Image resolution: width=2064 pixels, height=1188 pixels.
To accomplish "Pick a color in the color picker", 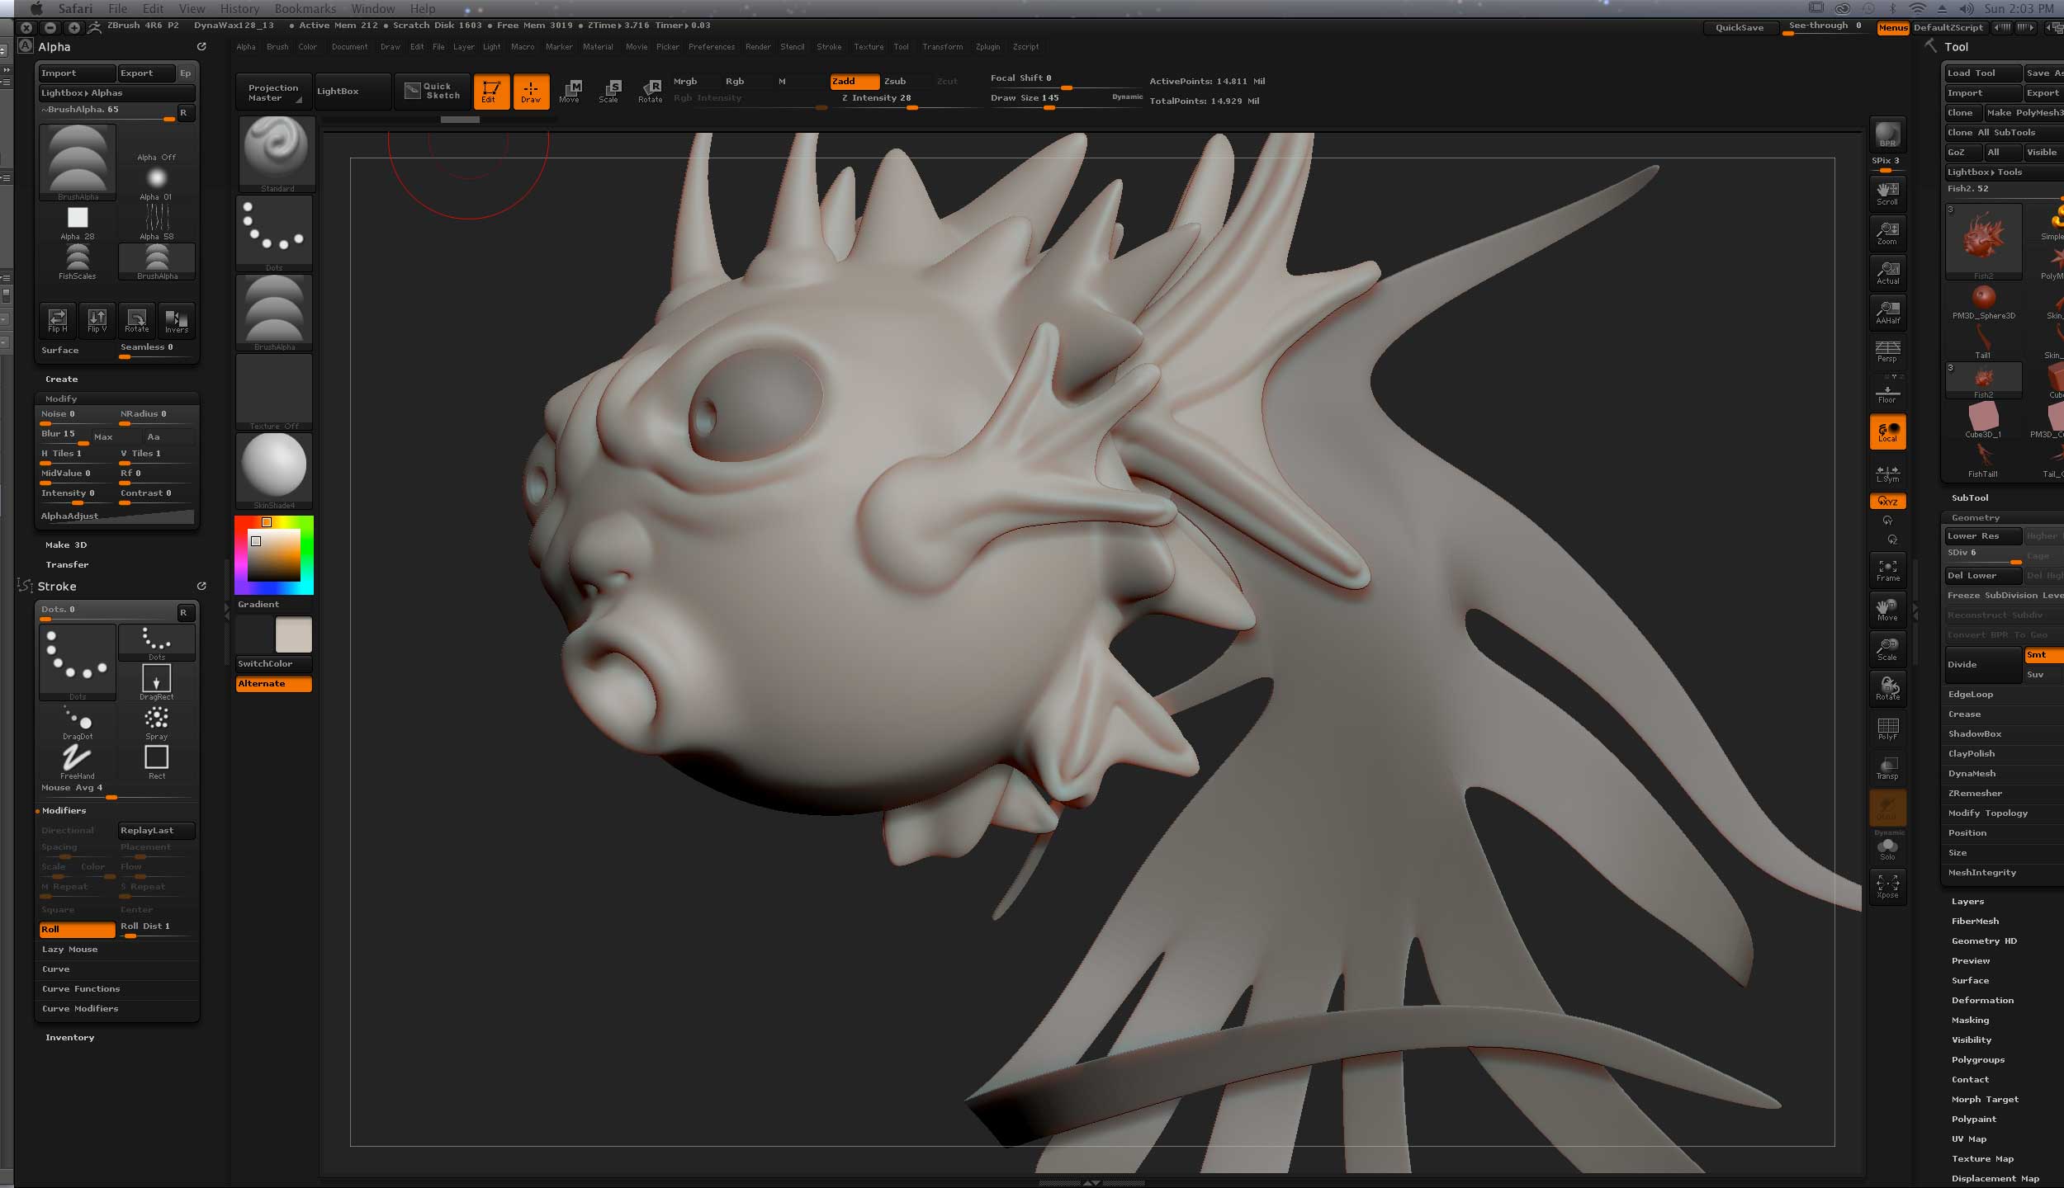I will [274, 554].
